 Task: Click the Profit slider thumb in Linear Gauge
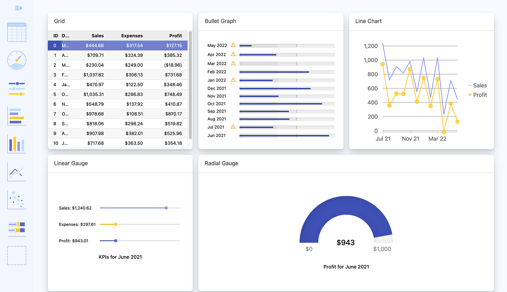[x=116, y=241]
